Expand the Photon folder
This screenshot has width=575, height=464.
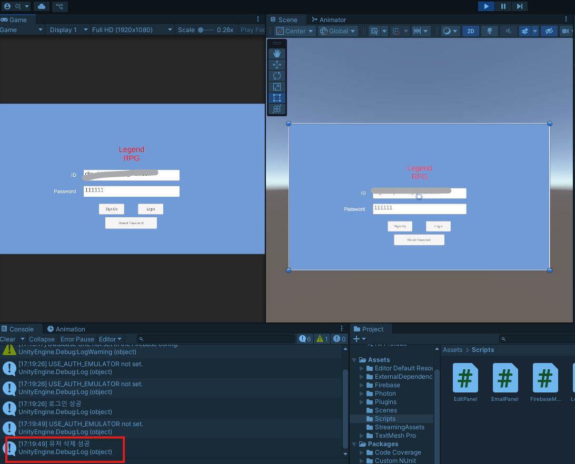click(x=362, y=394)
